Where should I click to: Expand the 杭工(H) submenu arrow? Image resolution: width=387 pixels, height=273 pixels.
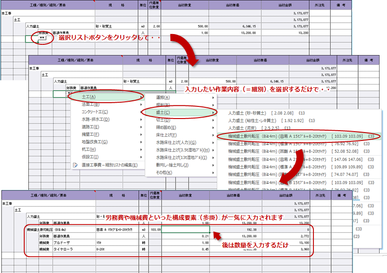point(141,150)
